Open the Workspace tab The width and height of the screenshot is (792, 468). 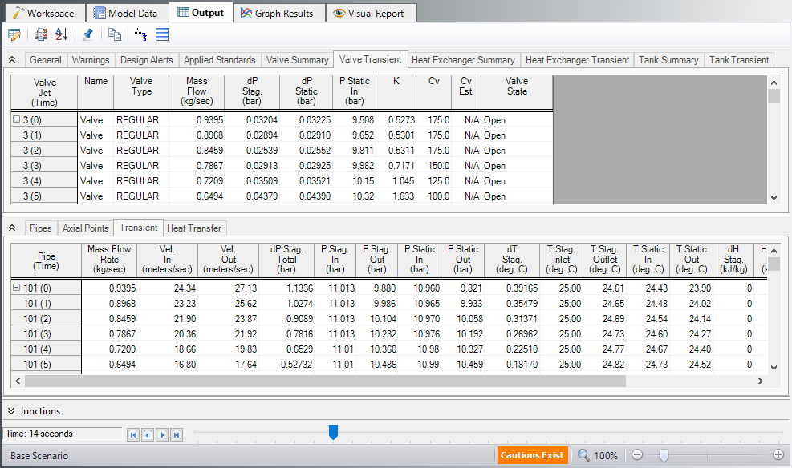pyautogui.click(x=44, y=13)
